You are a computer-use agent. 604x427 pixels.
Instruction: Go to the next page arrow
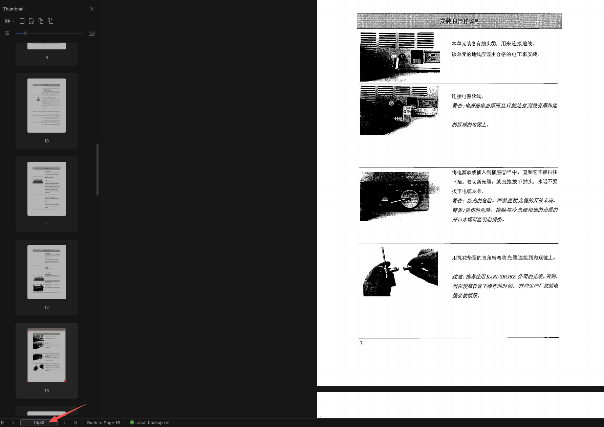[64, 422]
